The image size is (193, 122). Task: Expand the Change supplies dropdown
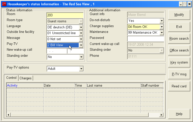162,27
